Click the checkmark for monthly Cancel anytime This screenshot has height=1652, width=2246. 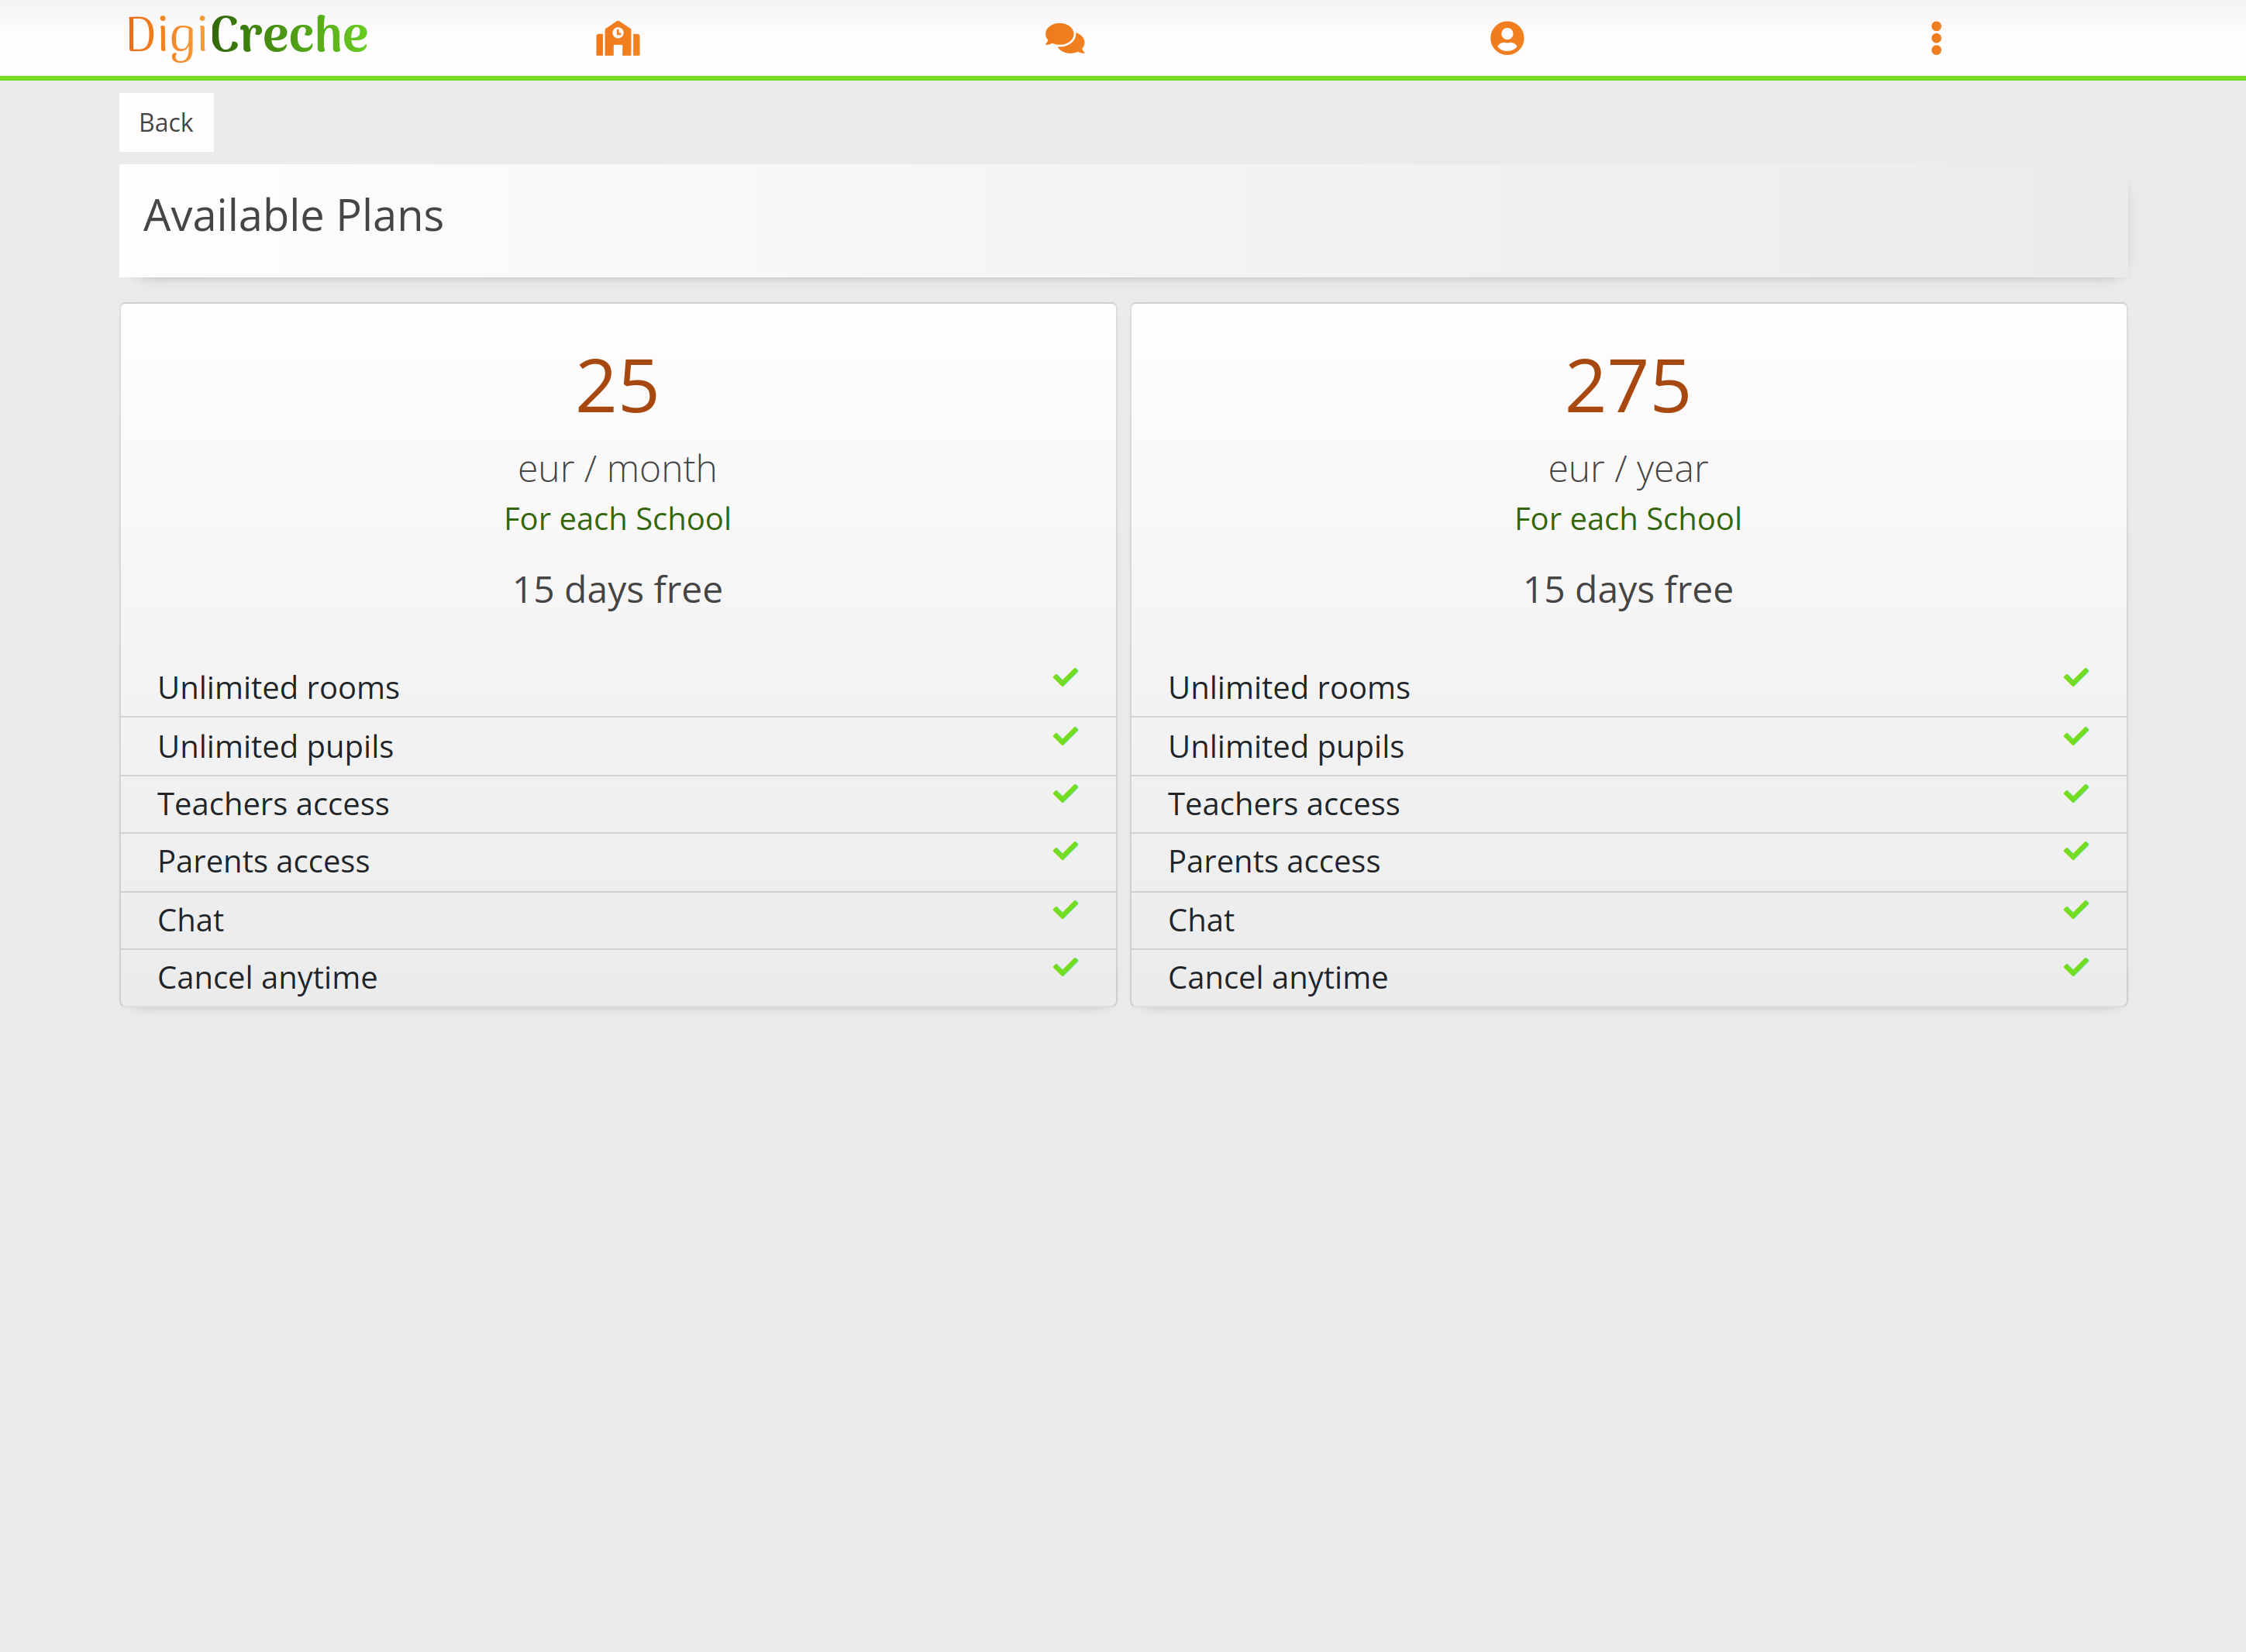tap(1066, 966)
